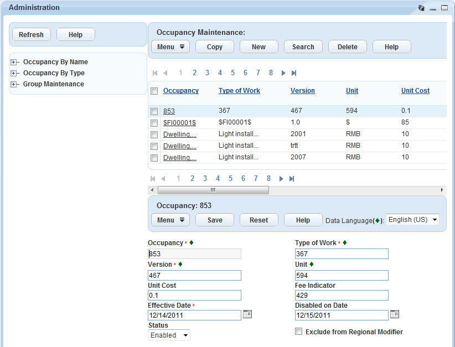Toggle the select-all checkbox in table header
Screen dimensions: 455x347
pyautogui.click(x=154, y=91)
